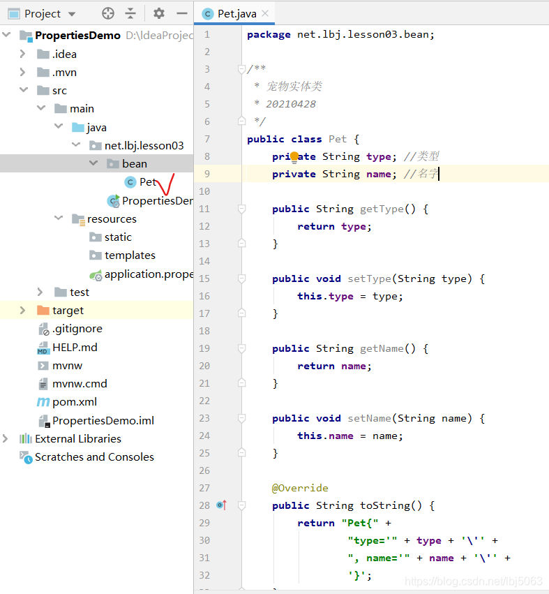Collapse the net.lbj.lesson03 package
Image resolution: width=549 pixels, height=594 pixels.
click(76, 144)
